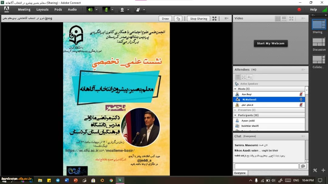
Task: Click the add new layout plus icon
Action: tap(323, 170)
